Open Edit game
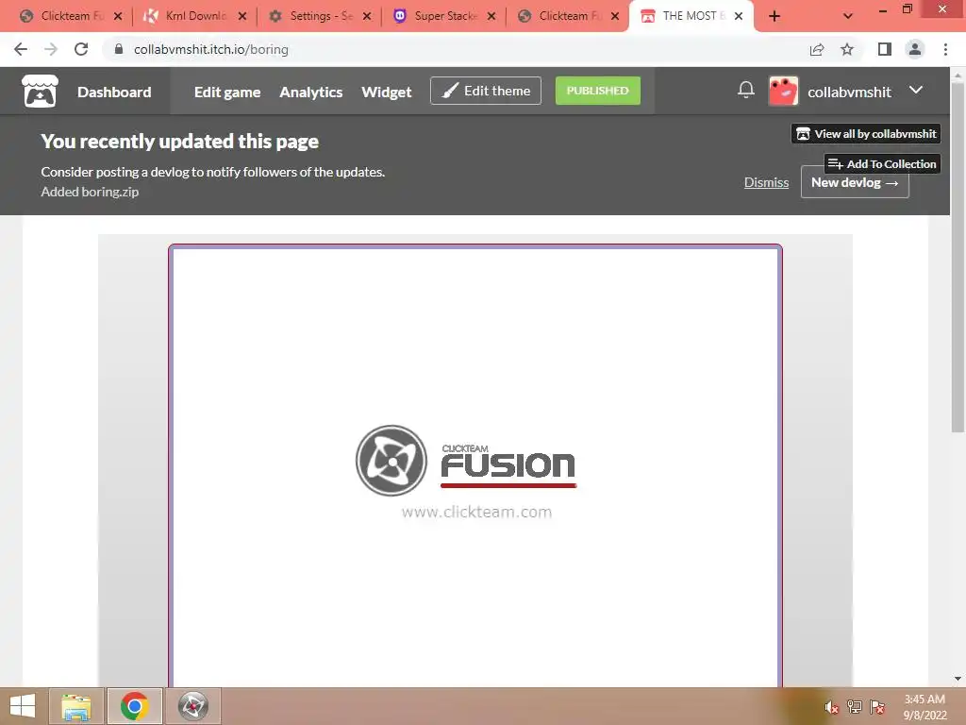966x725 pixels. [x=227, y=92]
